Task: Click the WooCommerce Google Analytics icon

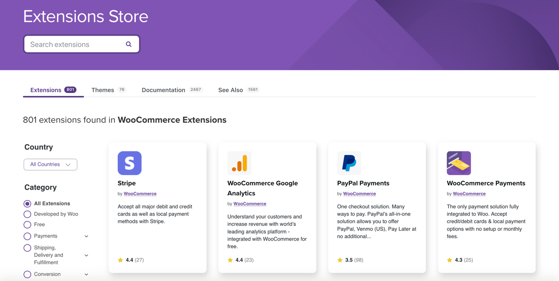Action: (x=239, y=163)
